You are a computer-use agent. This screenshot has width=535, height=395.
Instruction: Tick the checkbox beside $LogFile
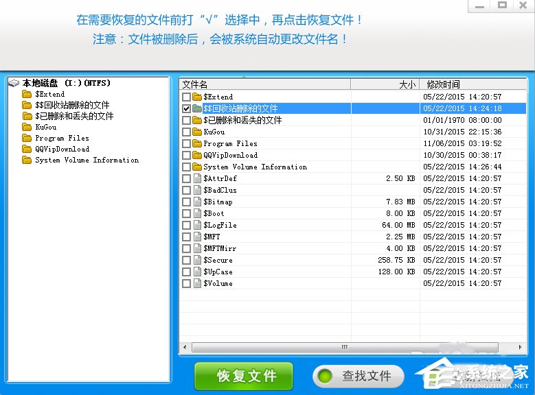186,225
